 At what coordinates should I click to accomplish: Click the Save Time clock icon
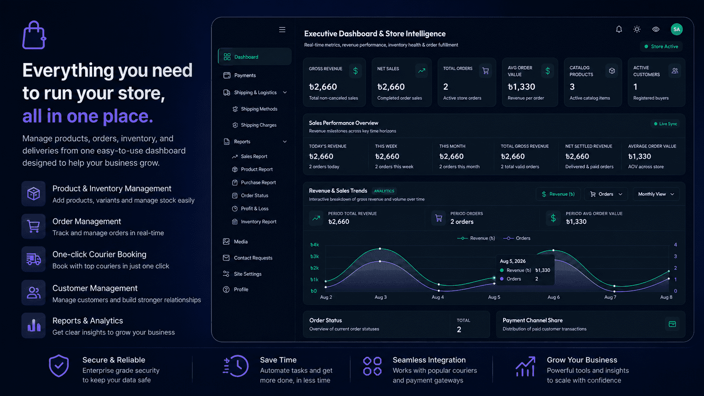(x=236, y=366)
